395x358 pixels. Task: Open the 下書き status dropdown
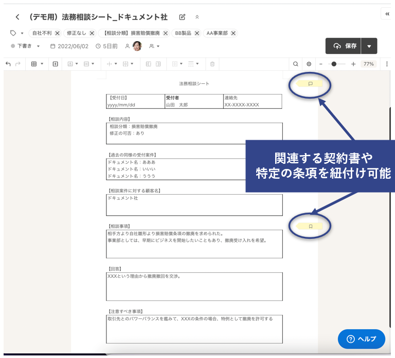(x=26, y=46)
